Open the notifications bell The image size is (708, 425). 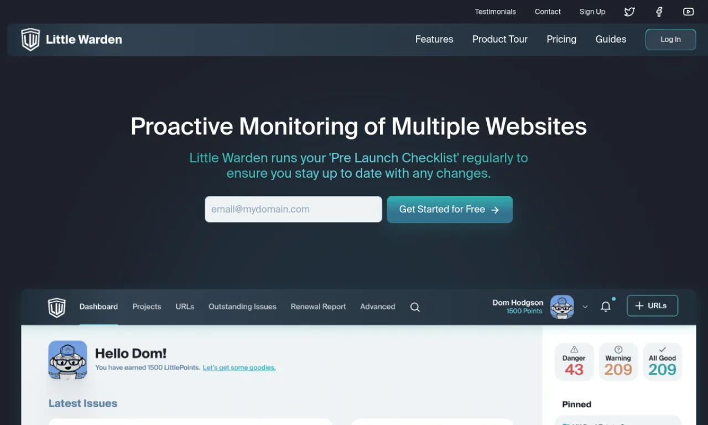[606, 306]
